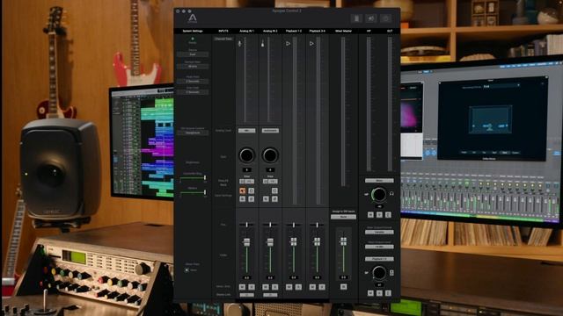The height and width of the screenshot is (316, 563).
Task: Select the Analog IN 1 header
Action: 246,32
